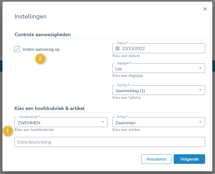
Task: Click the date value 22/12/2022
Action: pos(133,49)
